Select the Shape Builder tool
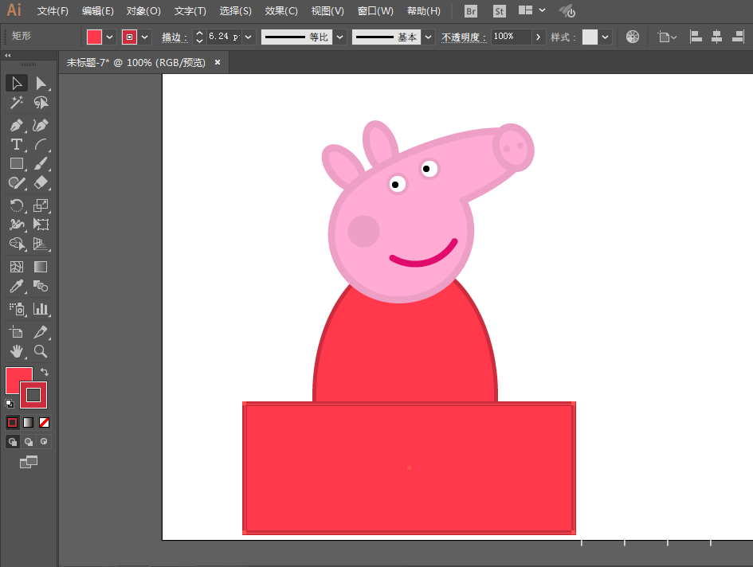 (x=16, y=244)
